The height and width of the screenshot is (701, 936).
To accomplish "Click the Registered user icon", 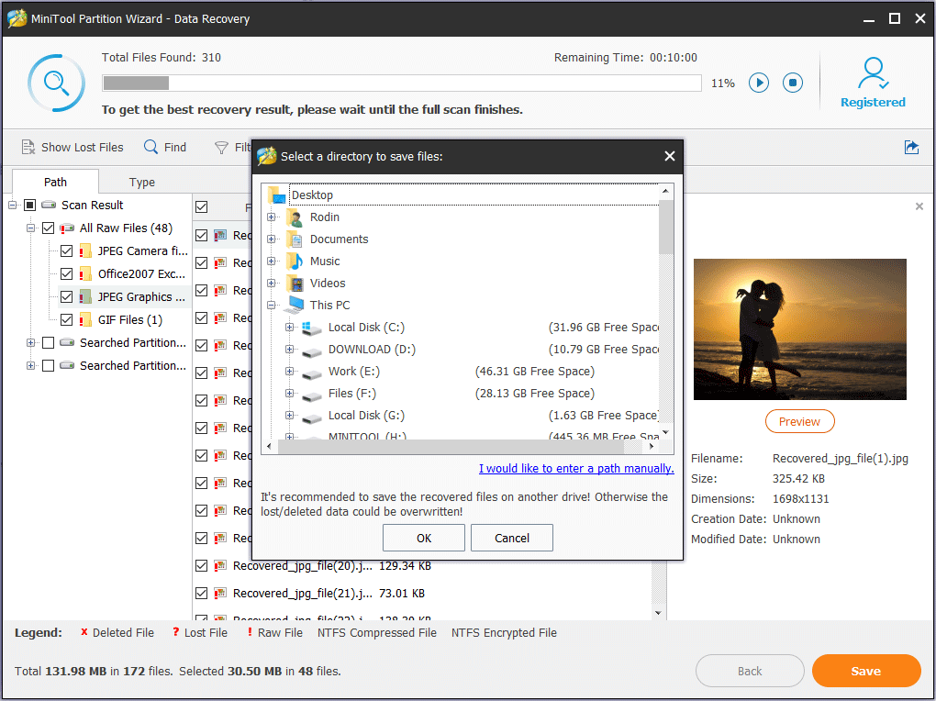I will [873, 72].
